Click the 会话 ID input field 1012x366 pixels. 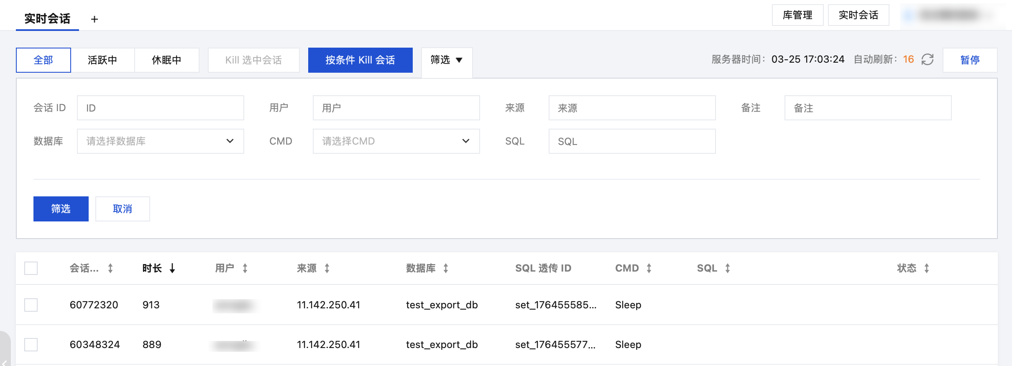160,108
